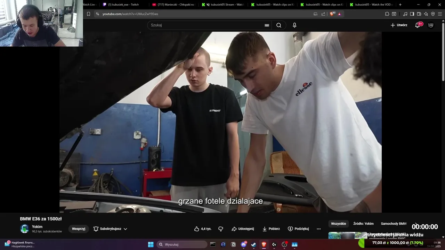
Task: Open Brave browser taskbar icon
Action: click(264, 244)
